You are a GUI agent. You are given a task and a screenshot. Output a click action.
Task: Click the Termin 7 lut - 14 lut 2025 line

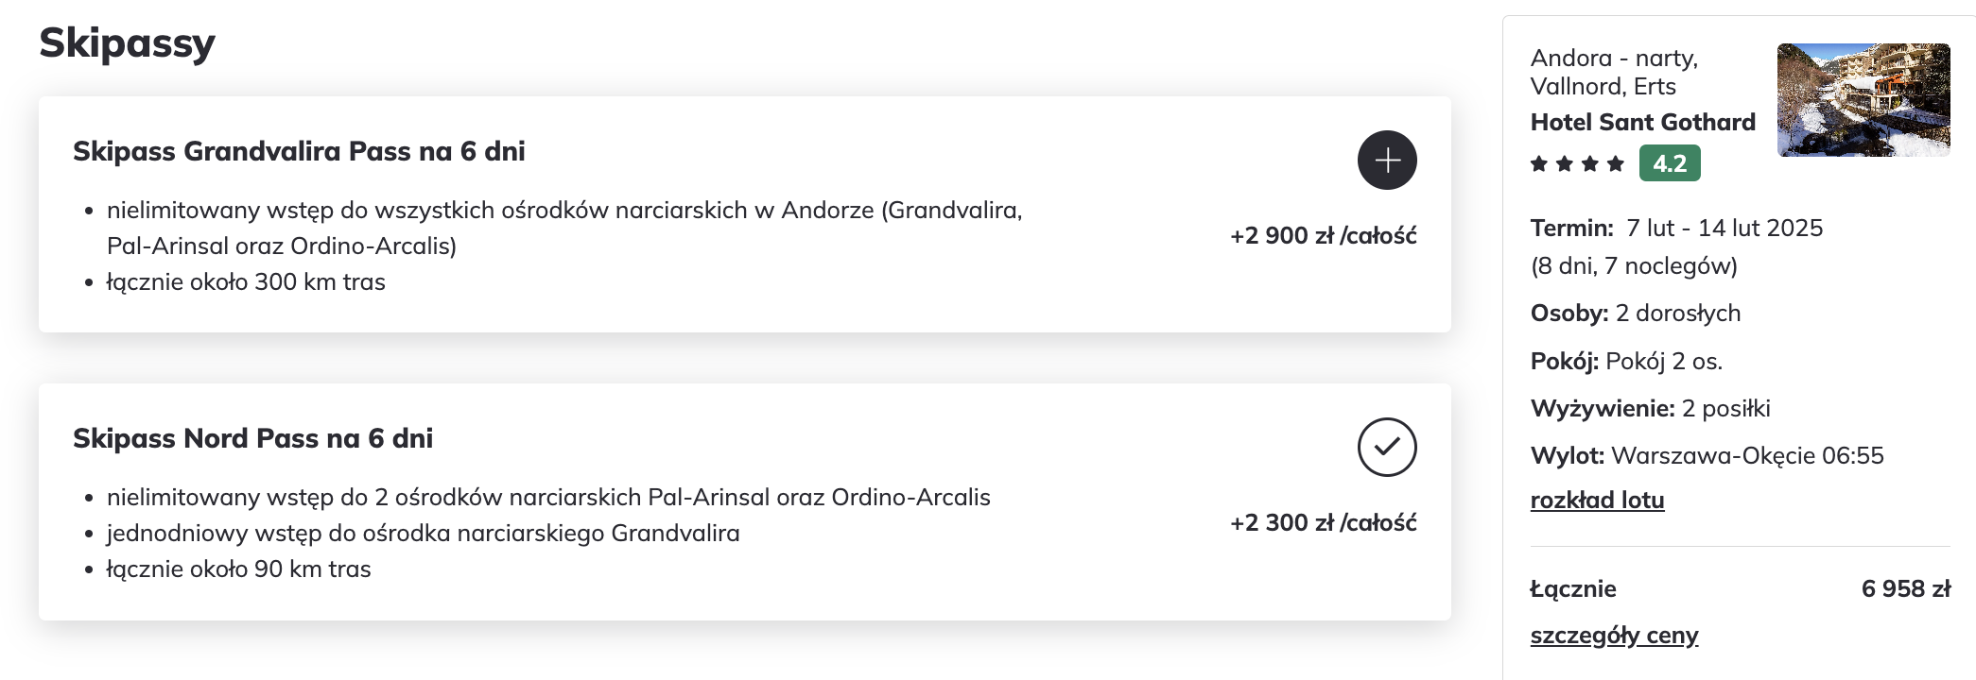(x=1676, y=229)
